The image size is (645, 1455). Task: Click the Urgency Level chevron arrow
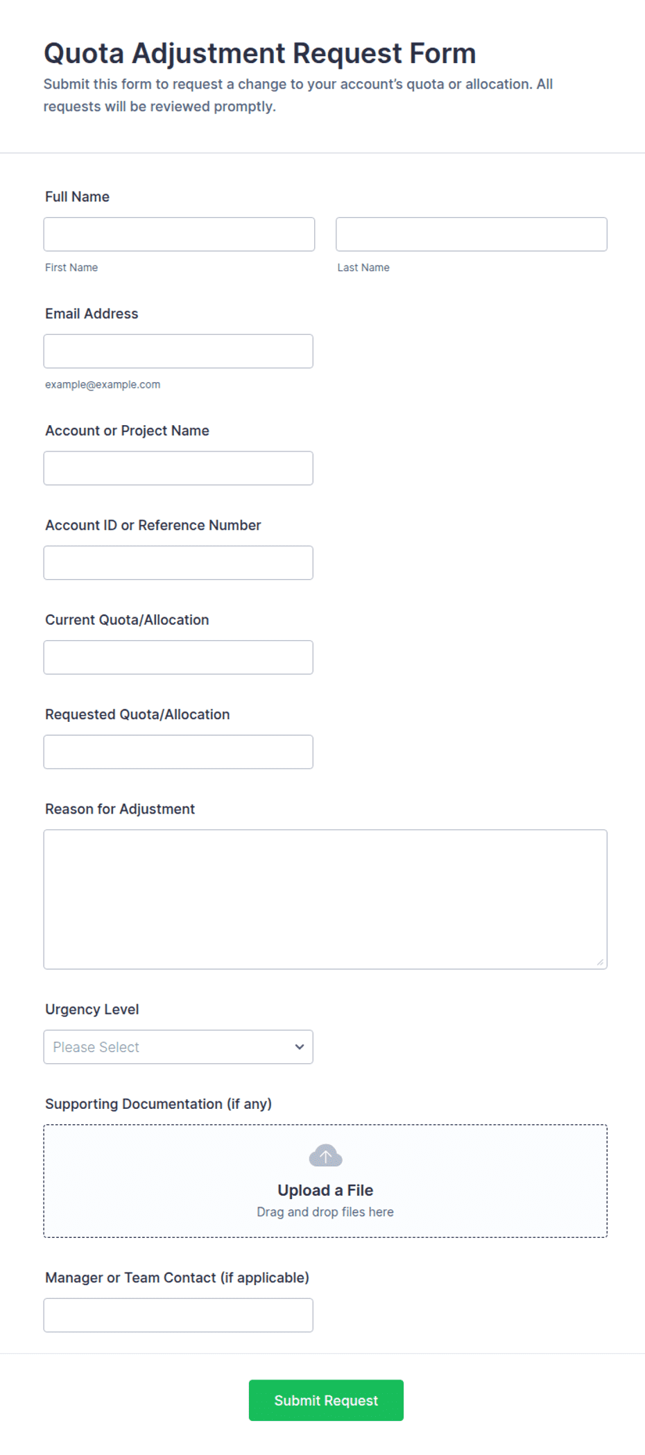[x=300, y=1047]
